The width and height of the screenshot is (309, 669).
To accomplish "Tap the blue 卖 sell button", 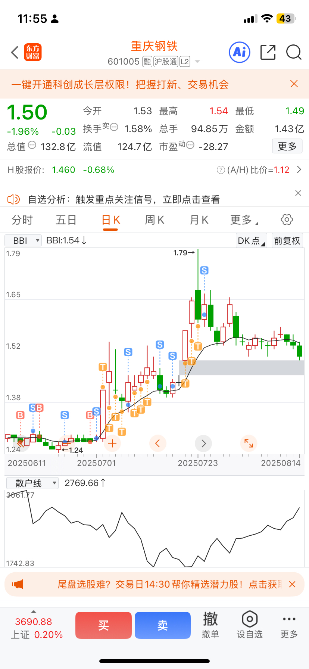I will [x=163, y=625].
